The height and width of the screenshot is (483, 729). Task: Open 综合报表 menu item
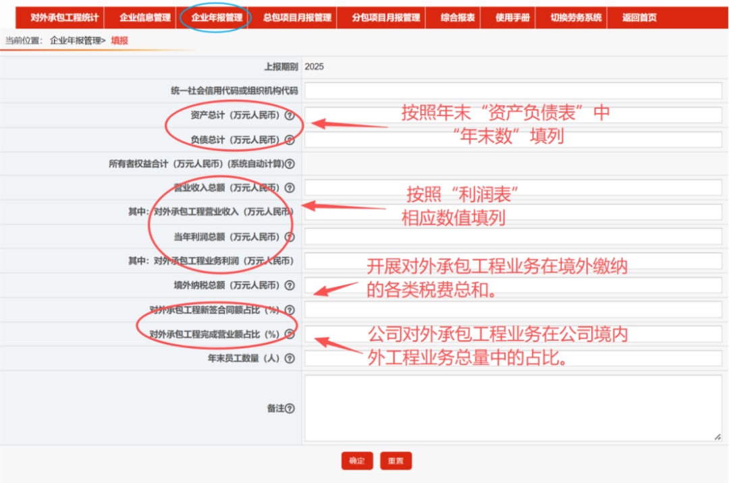pos(458,18)
